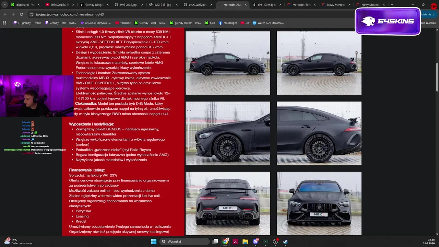Switch to the IMG_2431.jpg tab

(163, 5)
